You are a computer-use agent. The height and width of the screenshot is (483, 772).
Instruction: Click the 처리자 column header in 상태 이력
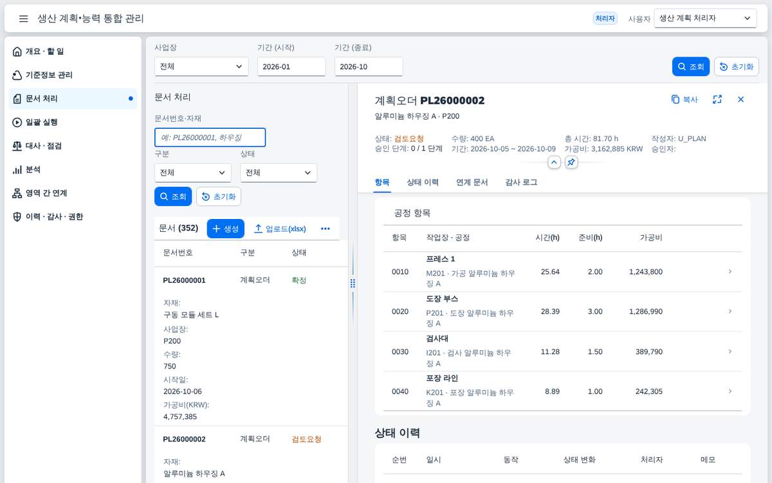point(652,460)
